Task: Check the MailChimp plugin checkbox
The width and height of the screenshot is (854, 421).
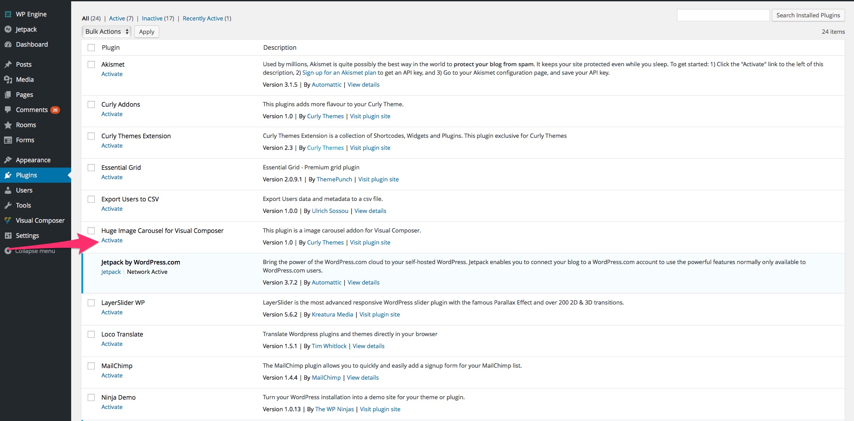Action: (91, 366)
